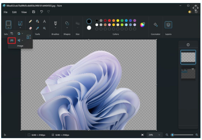This screenshot has height=140, width=202.
Task: Click the profile avatar icon
Action: tap(189, 12)
